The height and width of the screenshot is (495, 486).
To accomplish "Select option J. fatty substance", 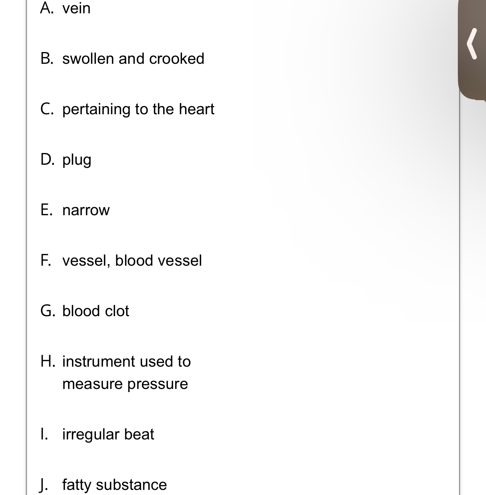I will point(103,485).
